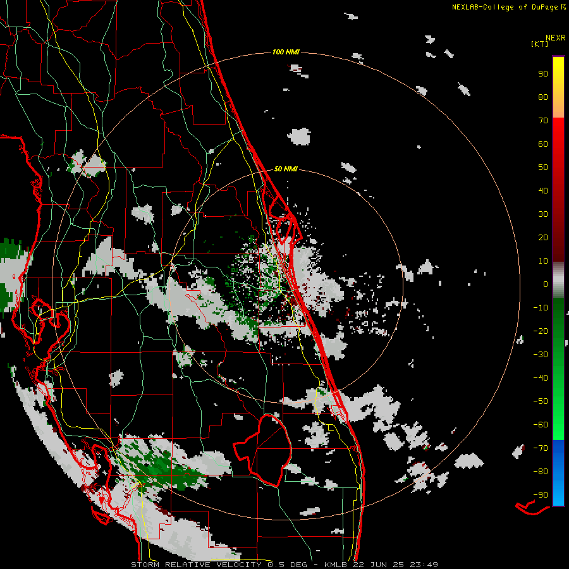Click the -60 value on velocity scale
The height and width of the screenshot is (569, 569).
pyautogui.click(x=541, y=425)
